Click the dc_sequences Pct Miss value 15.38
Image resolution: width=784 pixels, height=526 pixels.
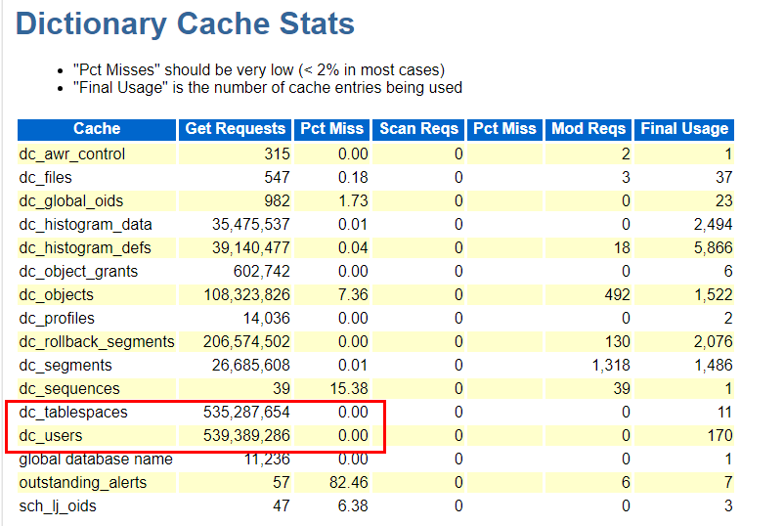348,389
